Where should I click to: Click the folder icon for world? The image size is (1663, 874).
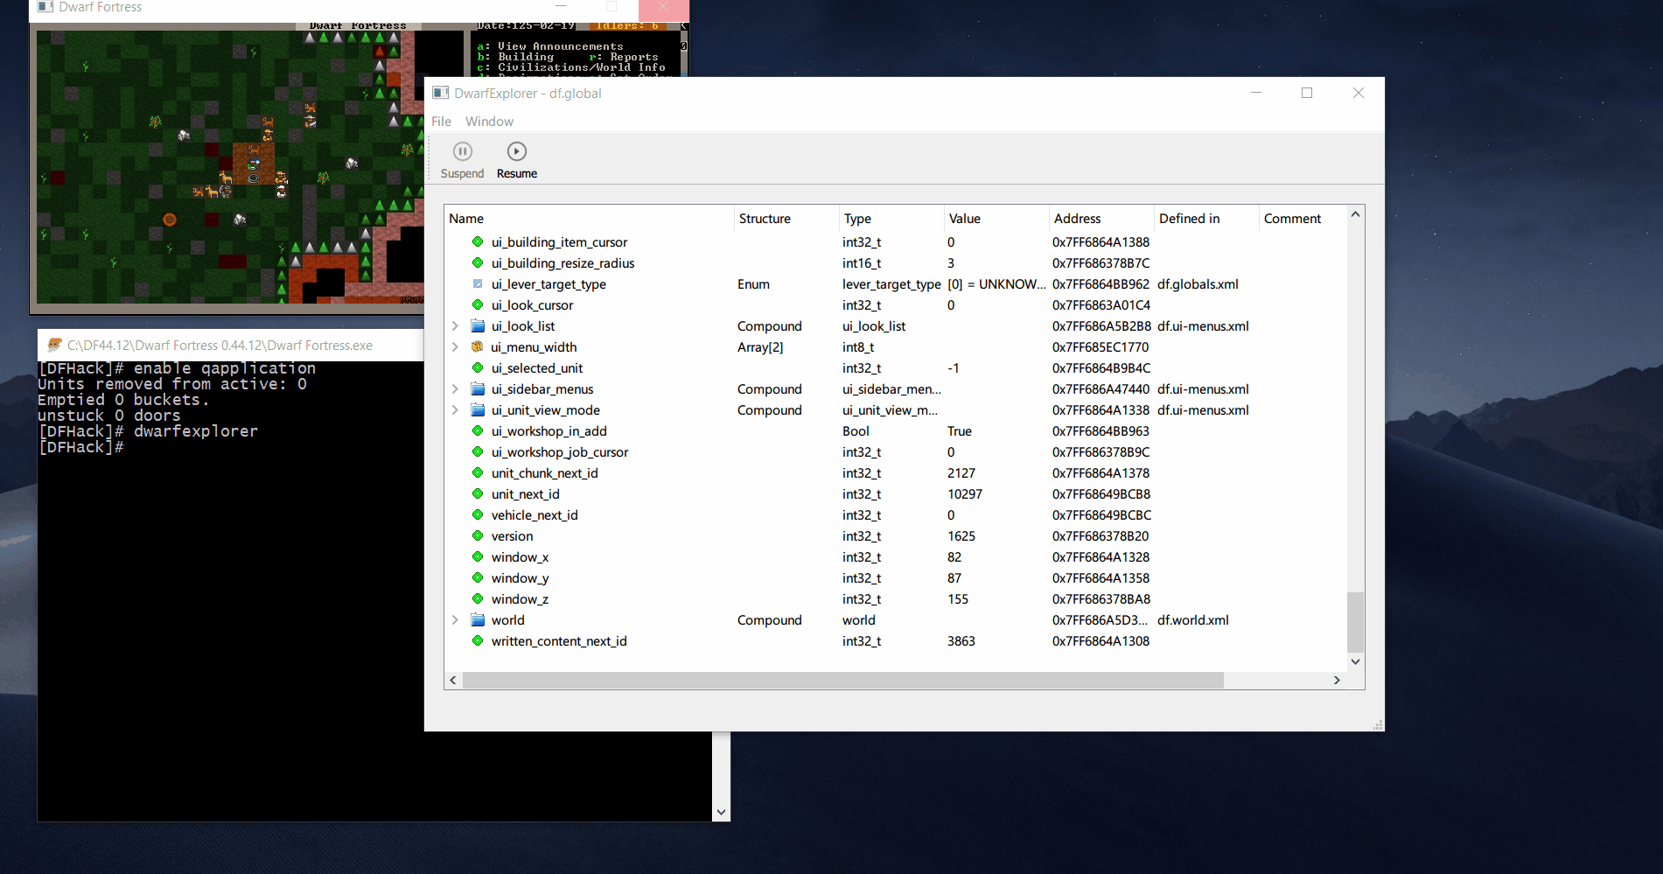click(x=478, y=619)
